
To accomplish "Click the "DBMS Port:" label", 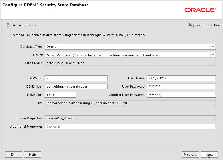I will click(35, 95).
